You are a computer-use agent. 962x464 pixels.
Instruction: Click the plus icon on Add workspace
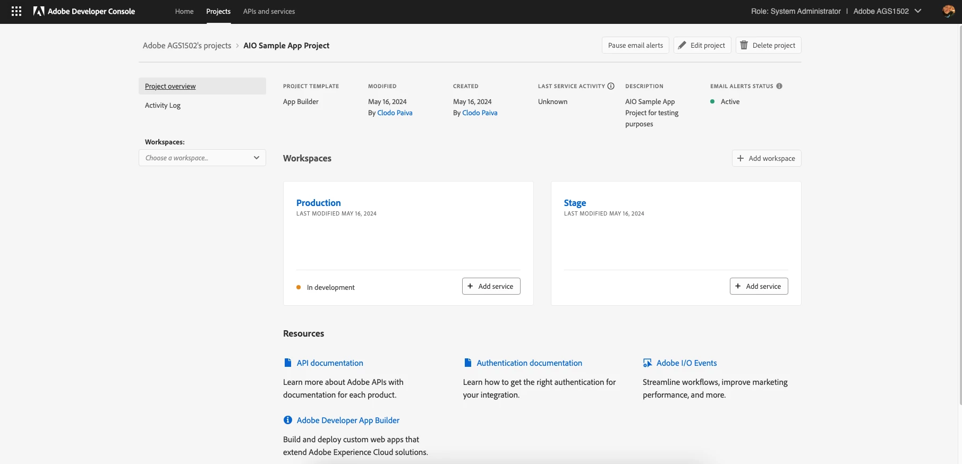point(740,158)
